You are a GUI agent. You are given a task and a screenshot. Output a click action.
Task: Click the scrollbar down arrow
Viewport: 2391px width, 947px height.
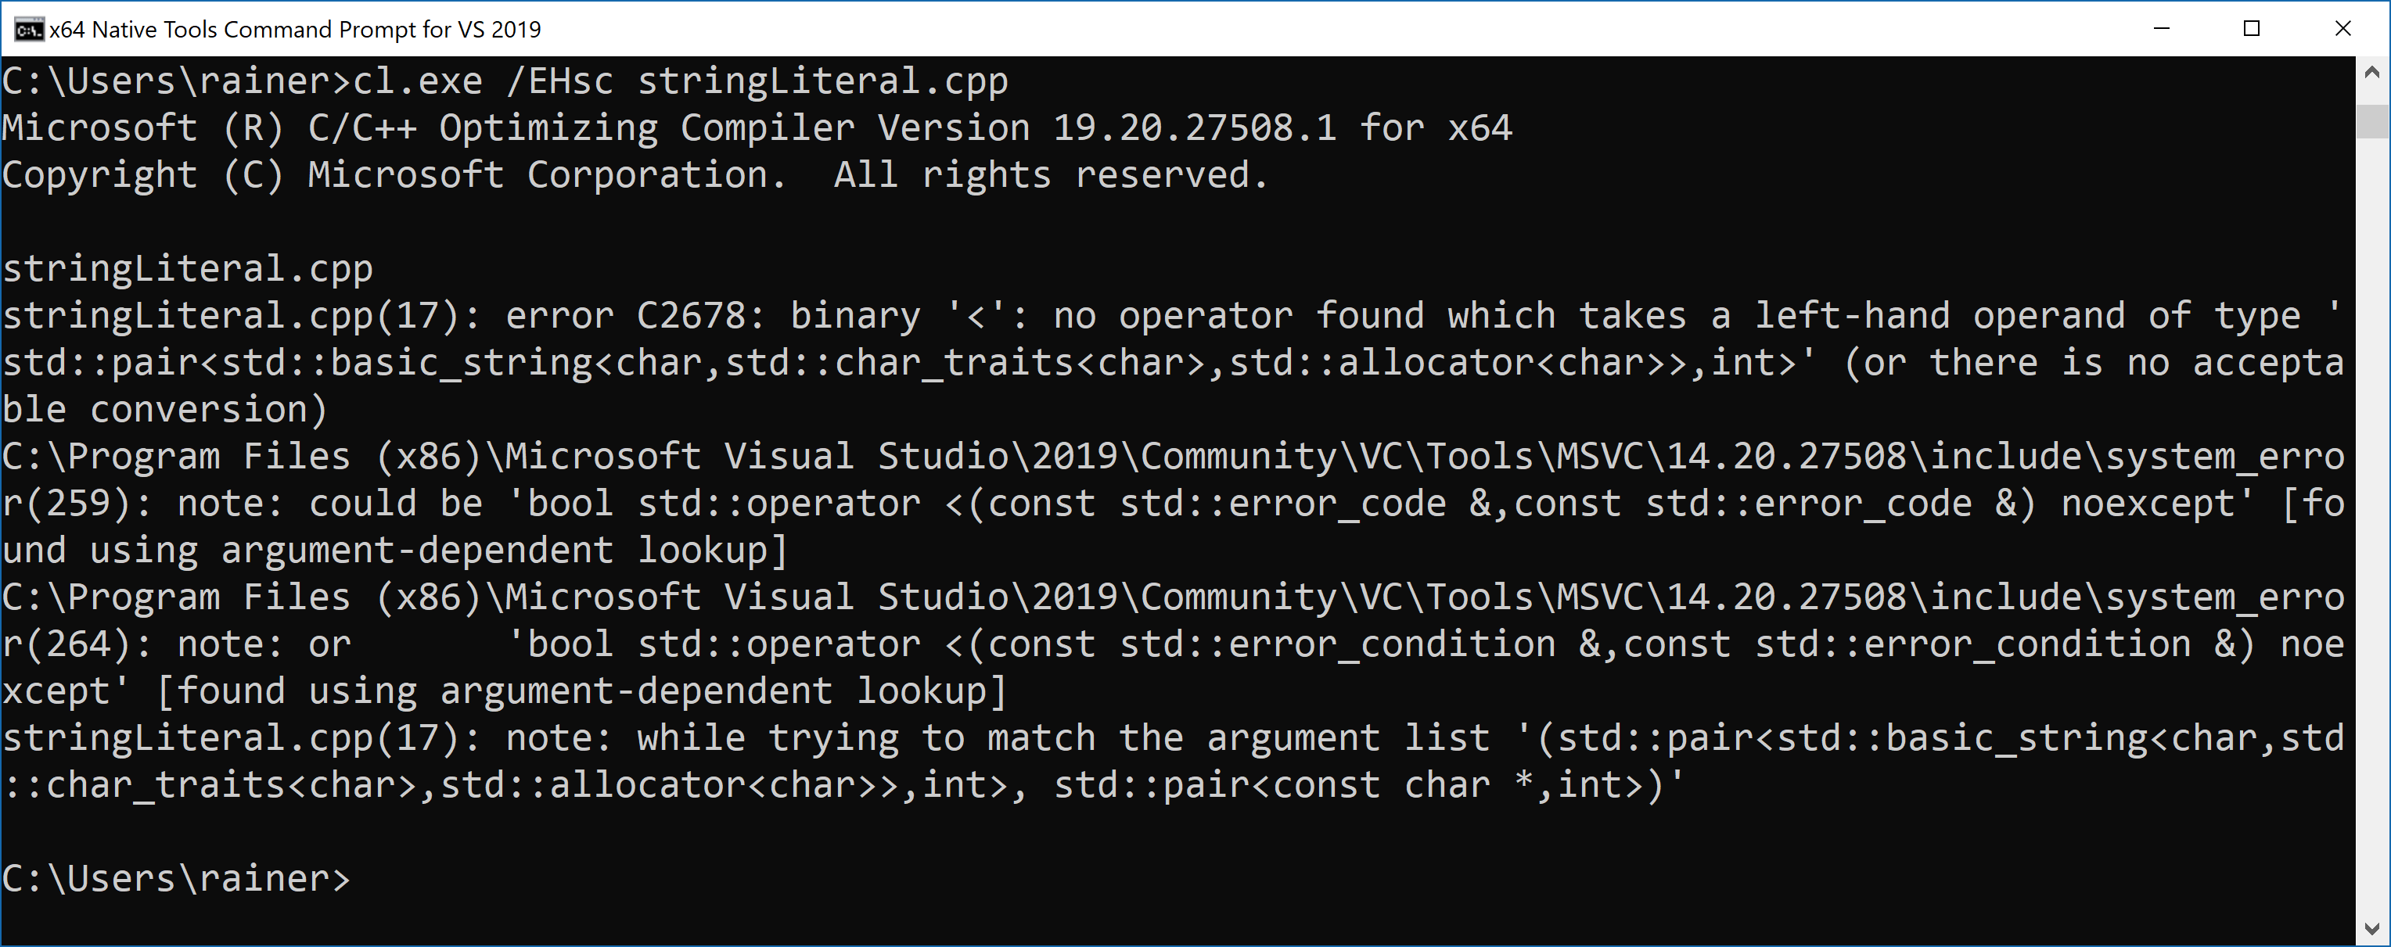(2372, 926)
